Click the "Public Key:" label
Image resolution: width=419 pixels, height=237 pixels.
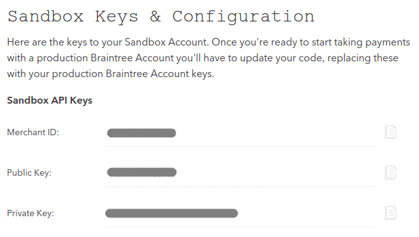pos(29,173)
